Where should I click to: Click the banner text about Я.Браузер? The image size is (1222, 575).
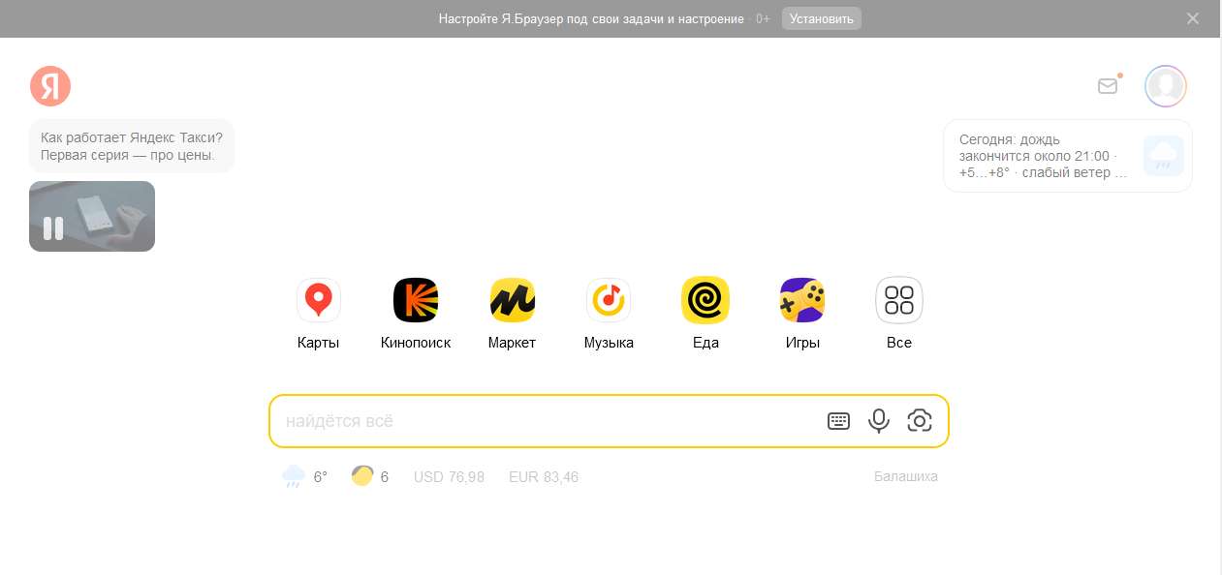(x=591, y=18)
